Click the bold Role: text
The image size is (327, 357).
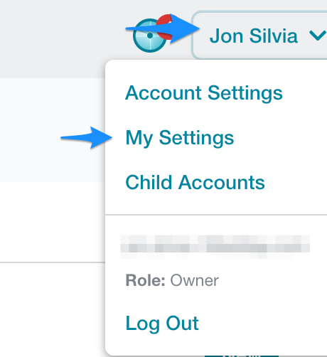tap(145, 280)
